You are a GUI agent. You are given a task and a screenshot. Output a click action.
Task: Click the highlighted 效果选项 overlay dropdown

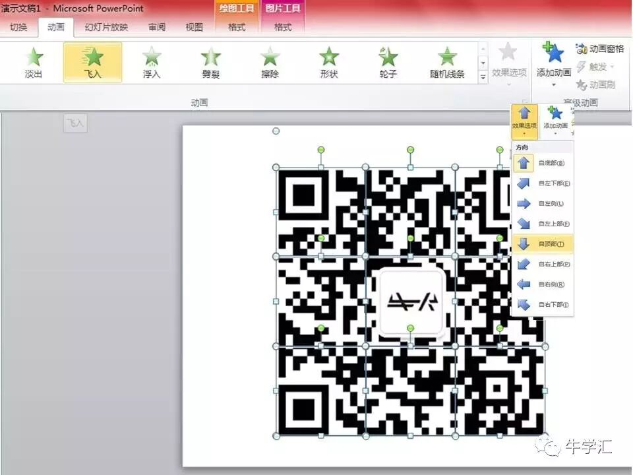pyautogui.click(x=524, y=121)
